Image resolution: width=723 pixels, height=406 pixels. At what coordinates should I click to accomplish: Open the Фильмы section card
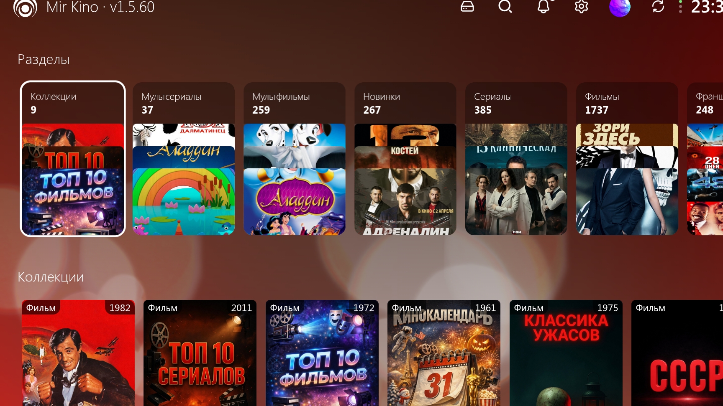tap(627, 159)
